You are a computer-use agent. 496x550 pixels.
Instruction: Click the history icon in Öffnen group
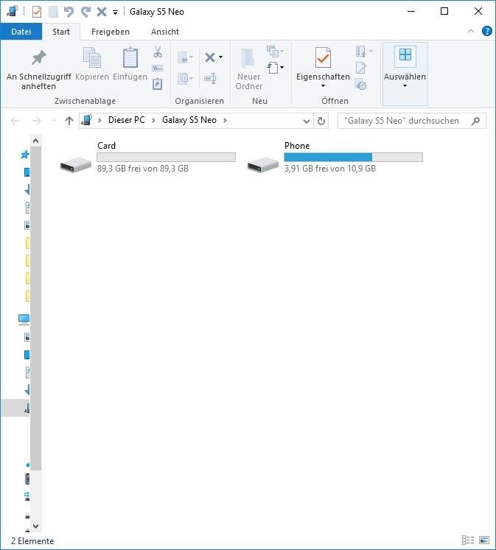361,84
